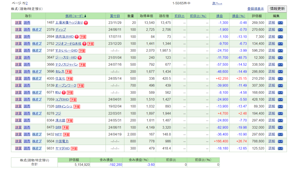Click the 決算 badge beside すかいらーくHD
This screenshot has width=290, height=170.
pyautogui.click(x=82, y=51)
